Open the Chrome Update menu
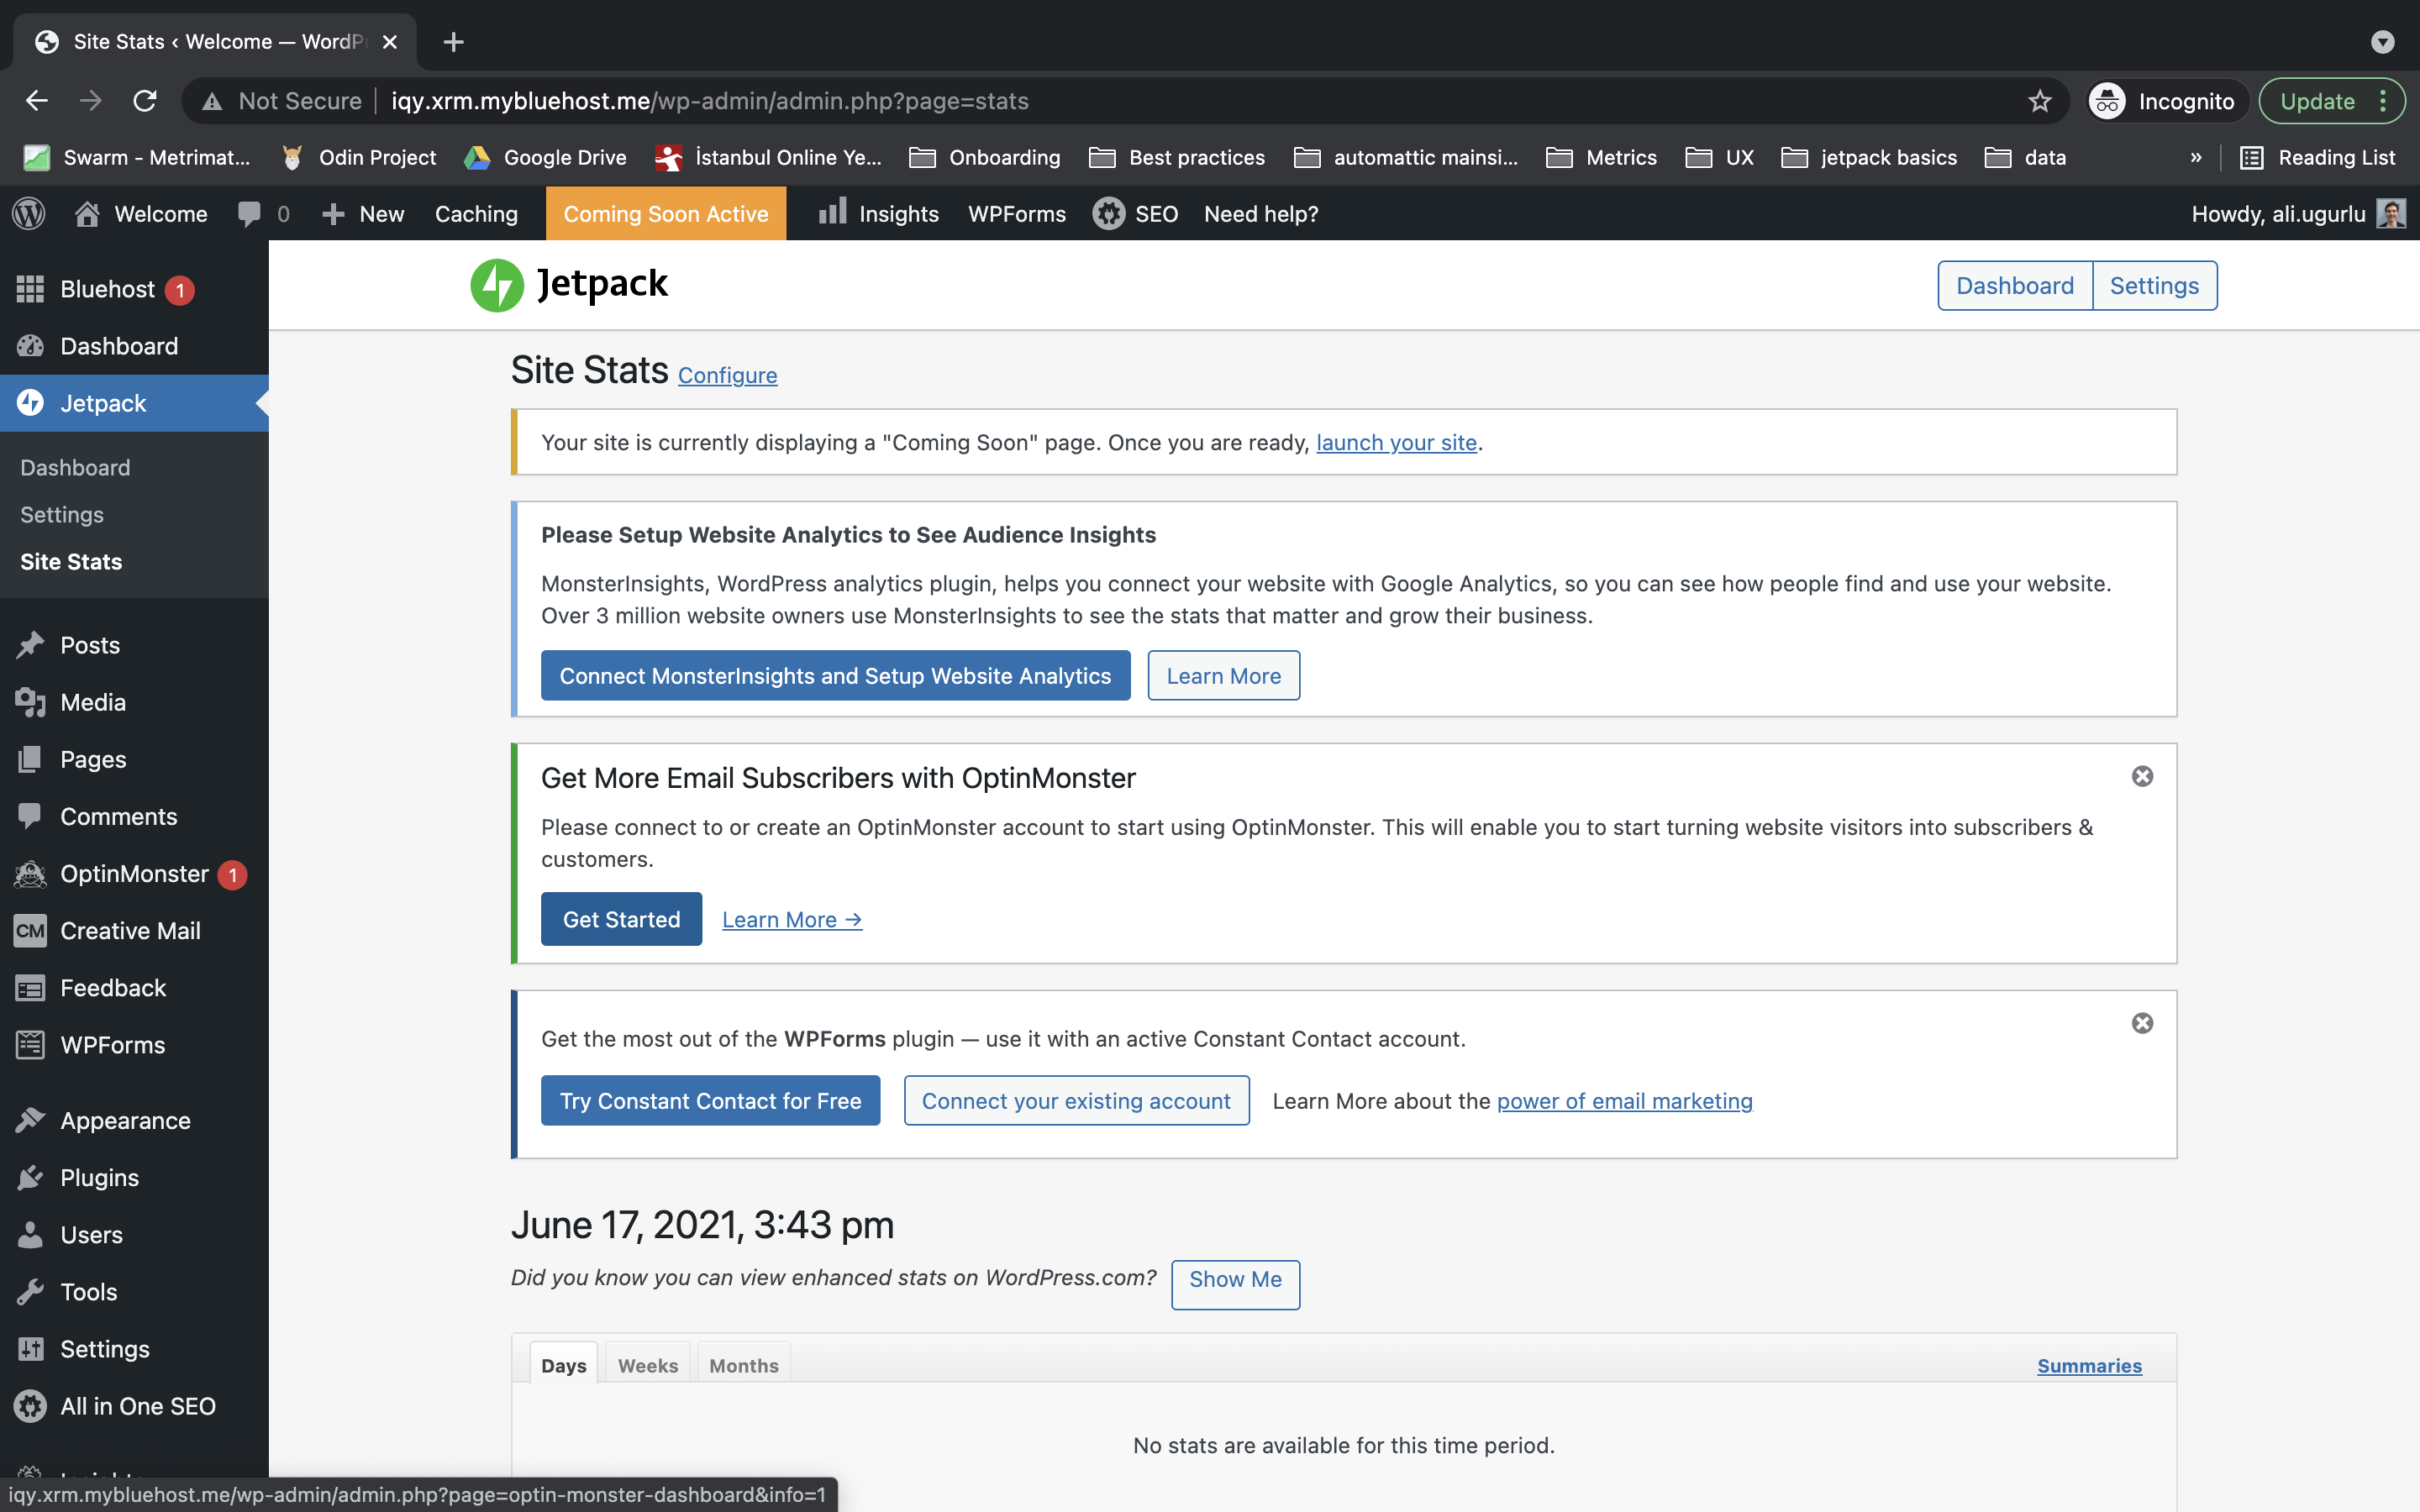 tap(2331, 101)
